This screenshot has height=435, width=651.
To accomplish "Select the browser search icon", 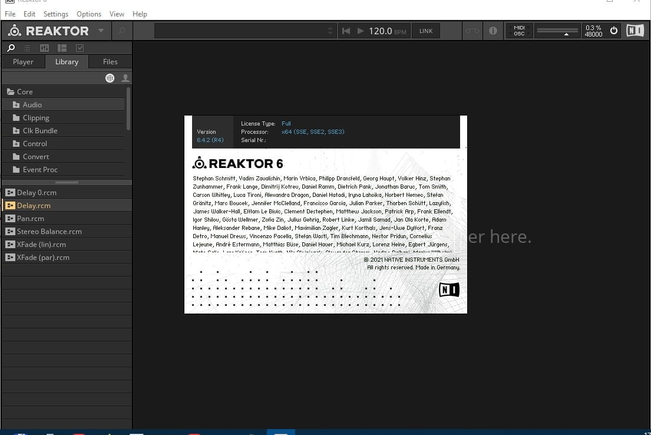I will tap(11, 48).
